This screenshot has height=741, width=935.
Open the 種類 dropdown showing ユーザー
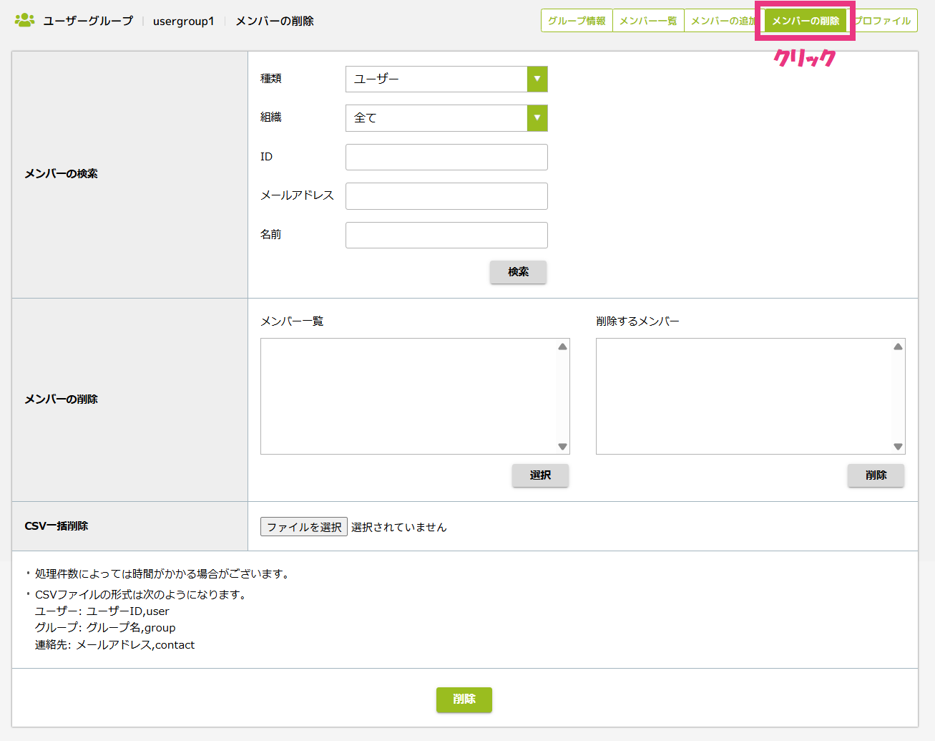point(446,79)
